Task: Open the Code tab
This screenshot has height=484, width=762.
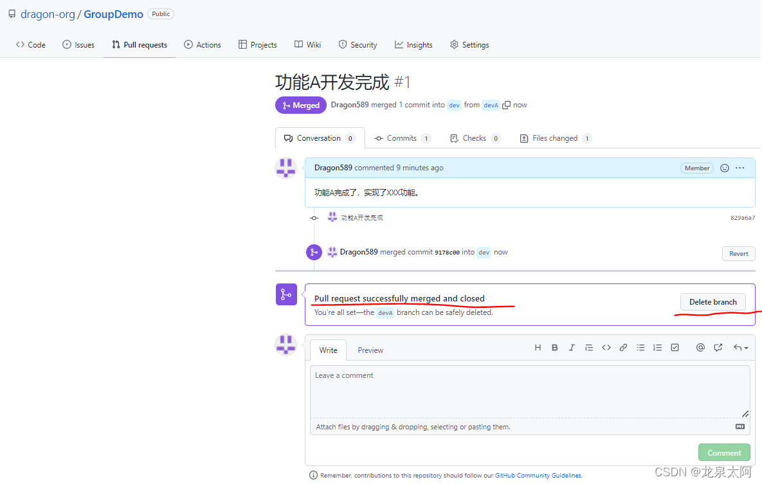Action: point(31,45)
